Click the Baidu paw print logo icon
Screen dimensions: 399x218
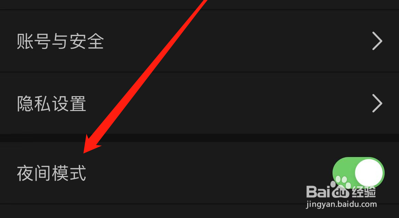click(x=340, y=187)
